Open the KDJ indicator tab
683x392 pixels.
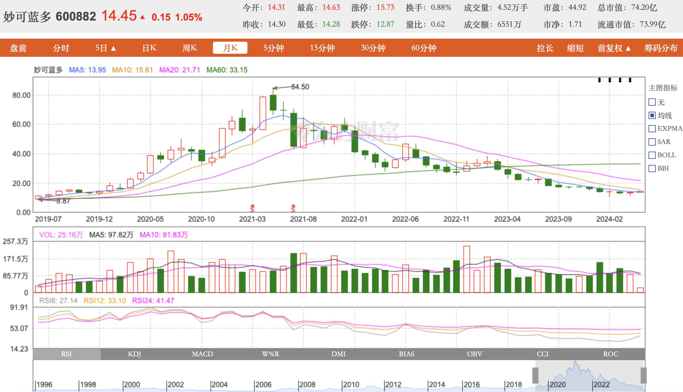coord(134,354)
